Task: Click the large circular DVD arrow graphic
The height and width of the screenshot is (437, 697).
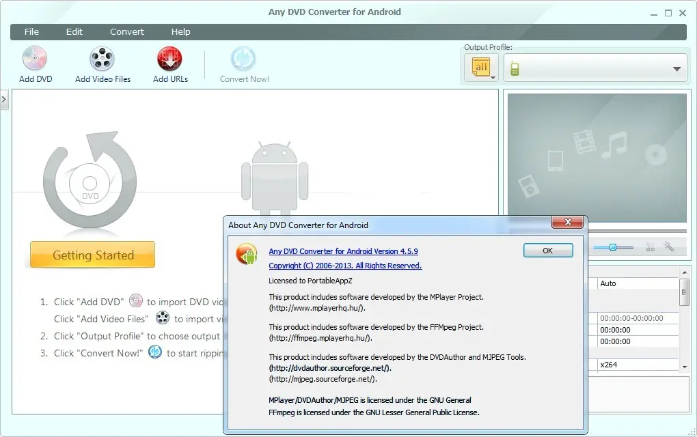Action: pyautogui.click(x=90, y=180)
